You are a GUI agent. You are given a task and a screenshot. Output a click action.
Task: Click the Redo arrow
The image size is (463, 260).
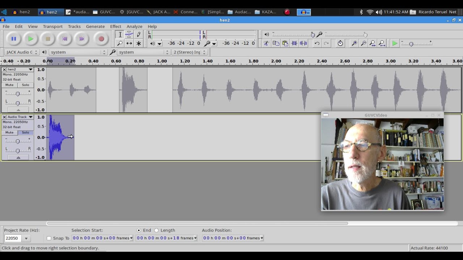coord(326,43)
